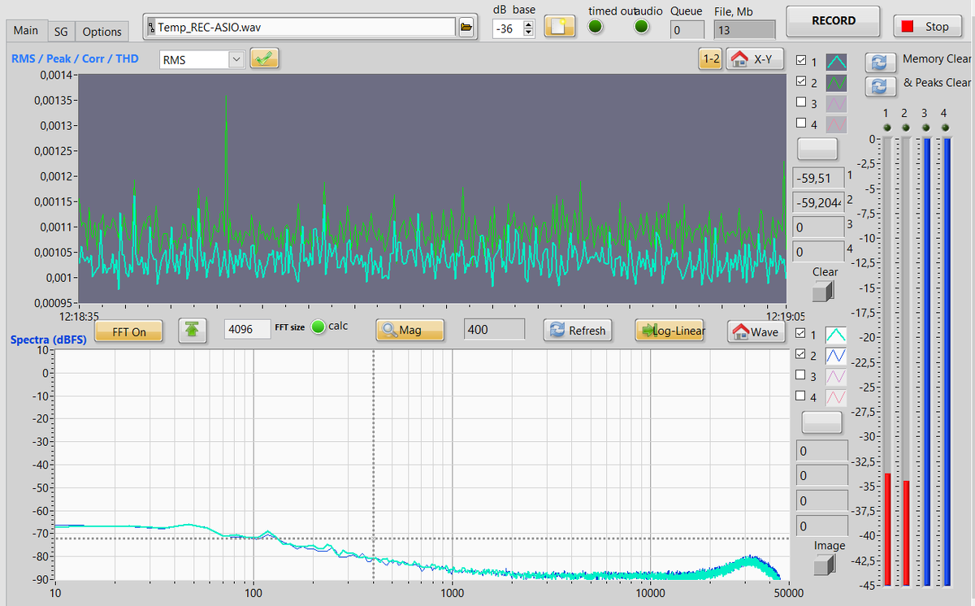The height and width of the screenshot is (606, 975).
Task: Click the green checkmark apply button
Action: pos(264,58)
